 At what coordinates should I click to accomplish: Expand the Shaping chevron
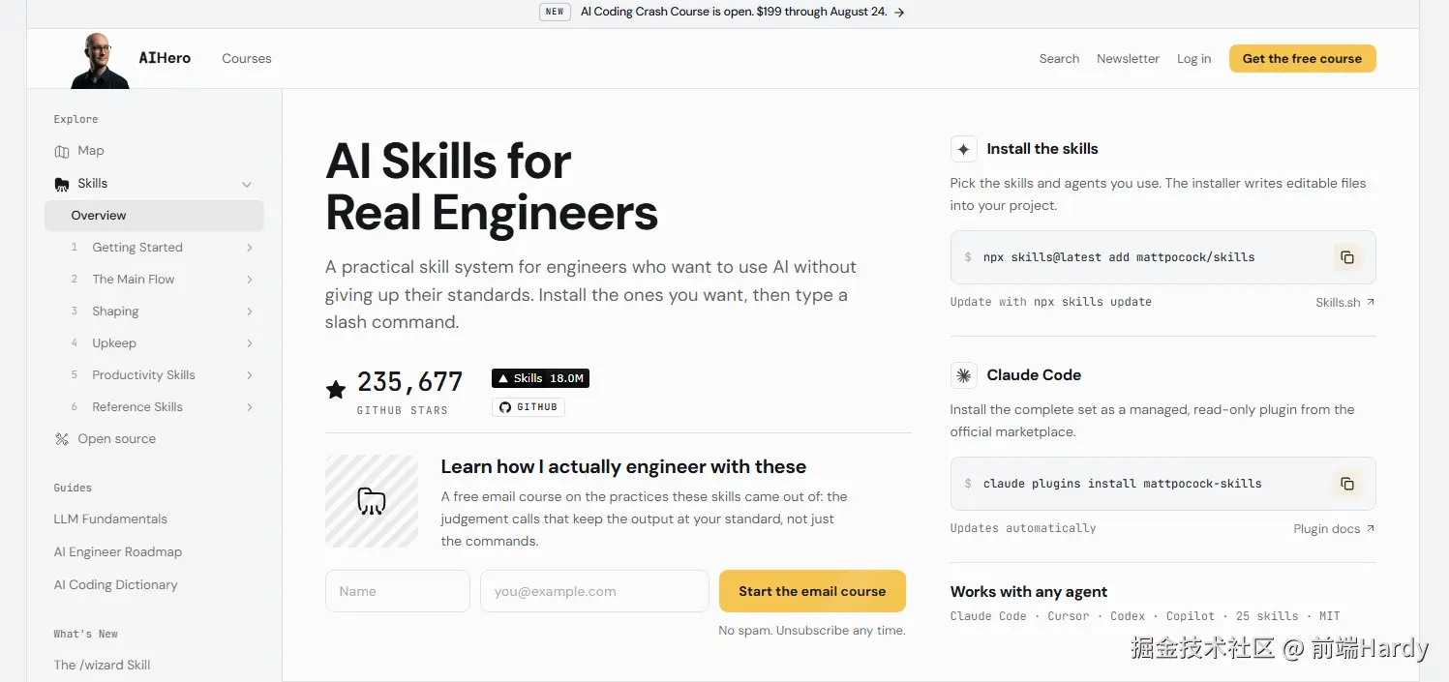[250, 311]
